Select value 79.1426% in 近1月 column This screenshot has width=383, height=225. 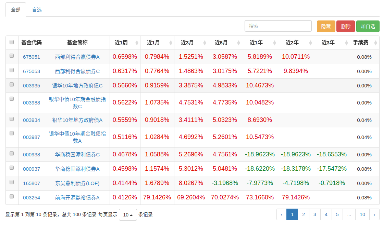click(157, 197)
